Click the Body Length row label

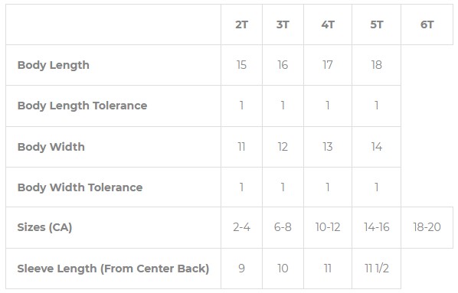click(54, 65)
